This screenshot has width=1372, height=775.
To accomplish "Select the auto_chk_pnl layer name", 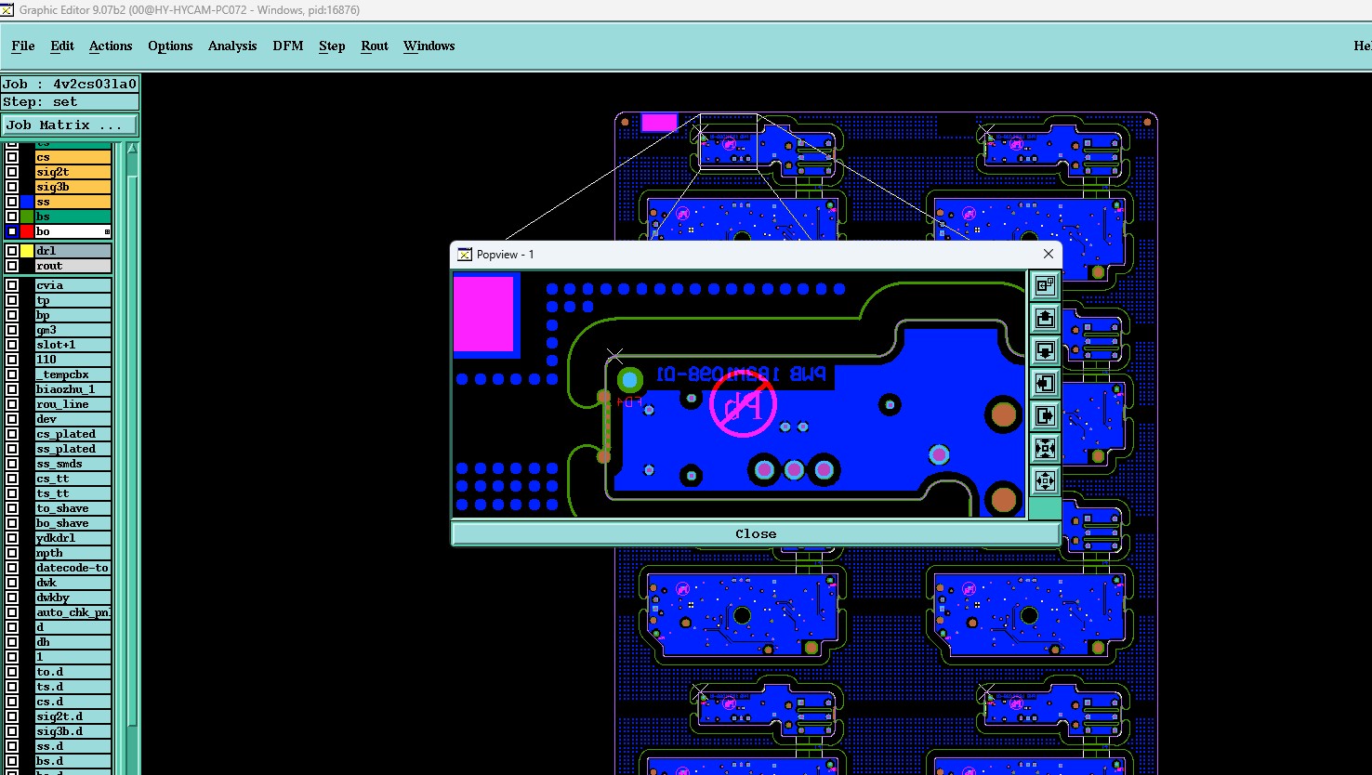I will coord(73,612).
